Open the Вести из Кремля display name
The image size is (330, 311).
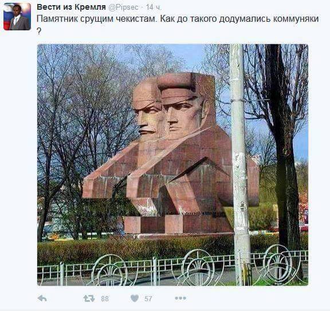[x=71, y=7]
